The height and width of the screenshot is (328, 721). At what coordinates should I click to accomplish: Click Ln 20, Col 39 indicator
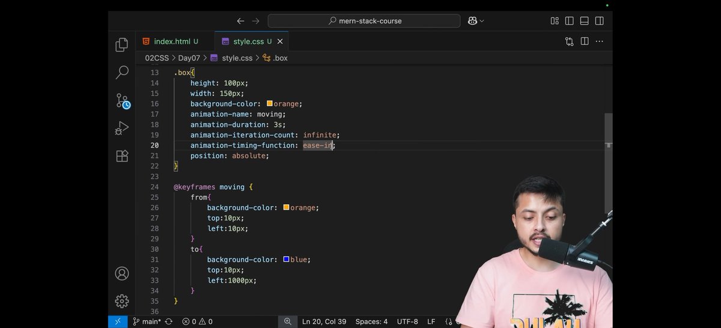[x=324, y=321]
